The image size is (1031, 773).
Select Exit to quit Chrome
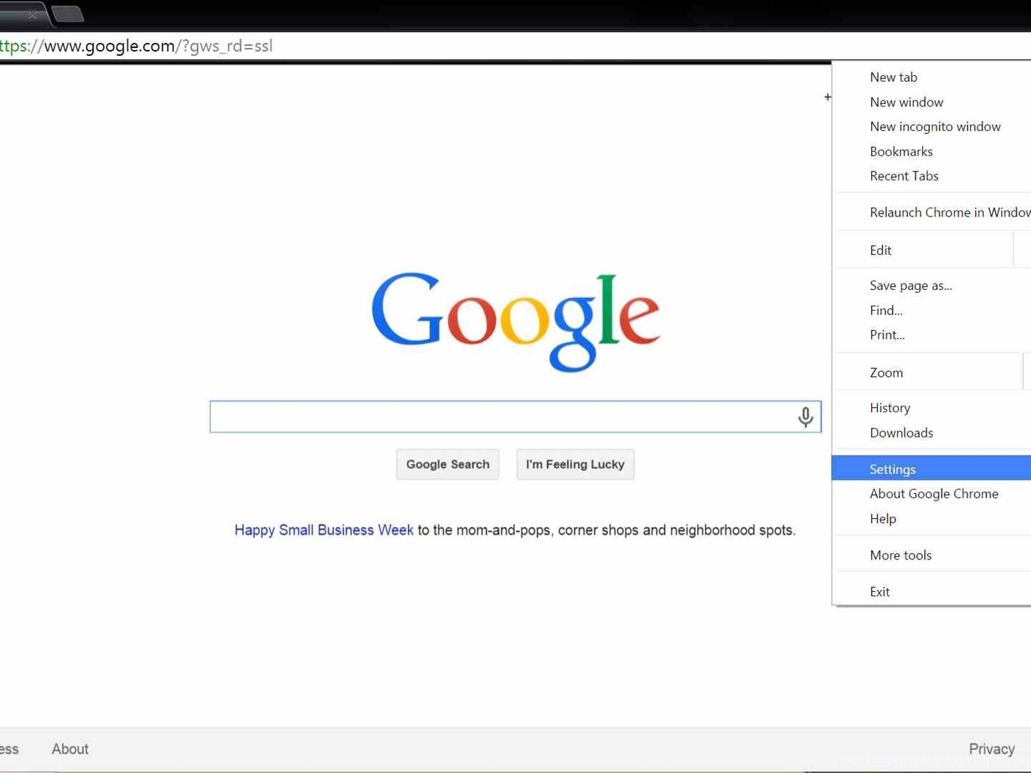click(x=932, y=592)
